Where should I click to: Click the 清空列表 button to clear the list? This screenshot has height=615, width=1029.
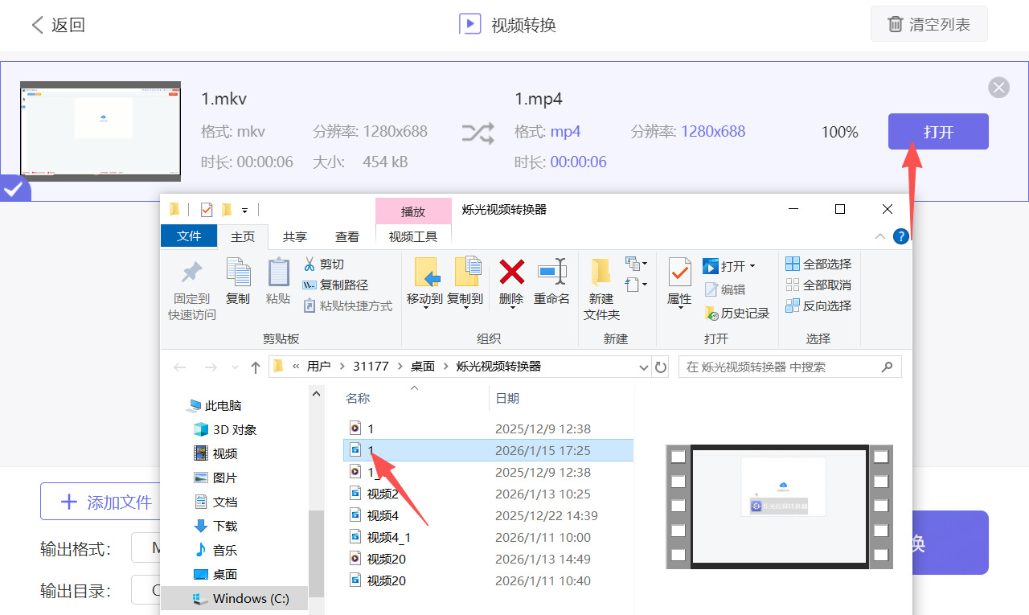(x=929, y=23)
